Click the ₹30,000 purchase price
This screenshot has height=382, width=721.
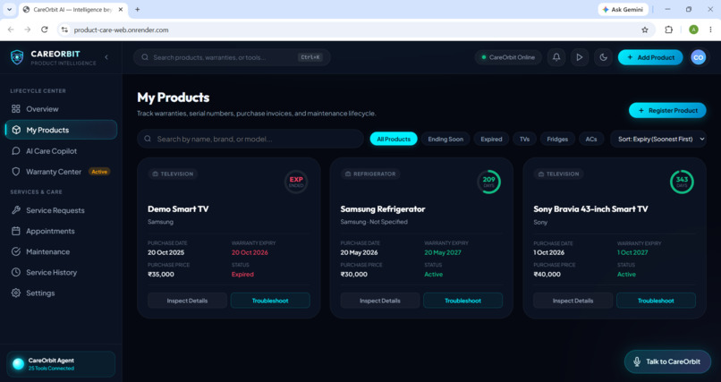[354, 275]
